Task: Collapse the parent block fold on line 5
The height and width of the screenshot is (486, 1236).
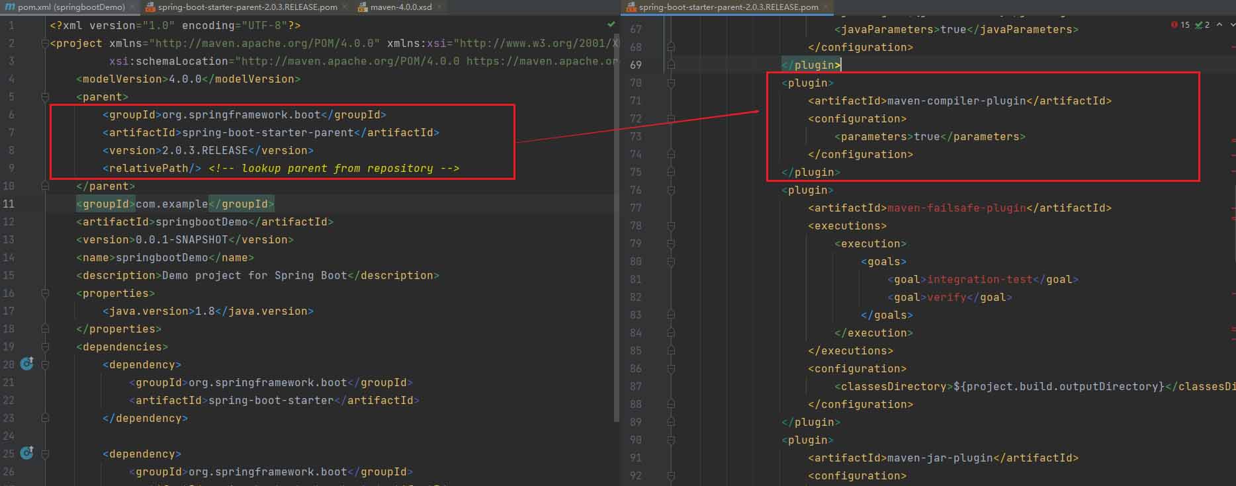Action: click(x=44, y=97)
